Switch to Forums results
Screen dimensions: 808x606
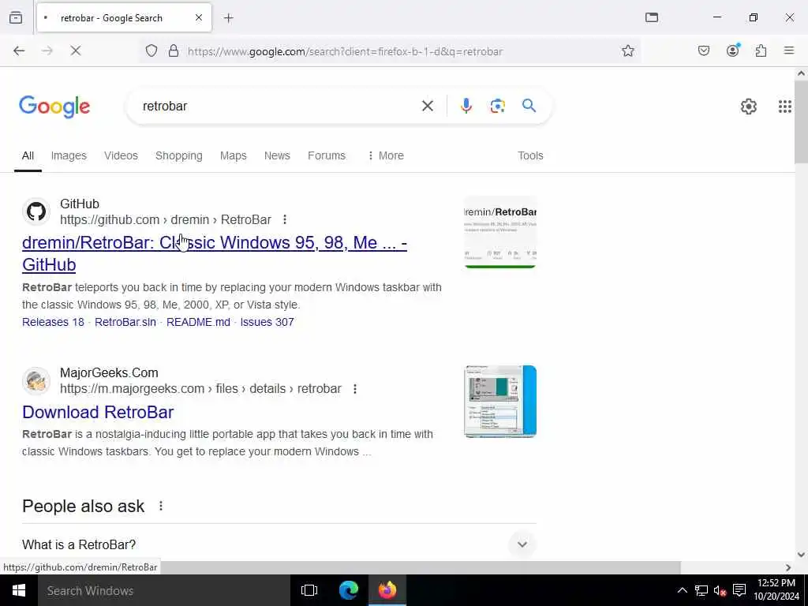327,155
